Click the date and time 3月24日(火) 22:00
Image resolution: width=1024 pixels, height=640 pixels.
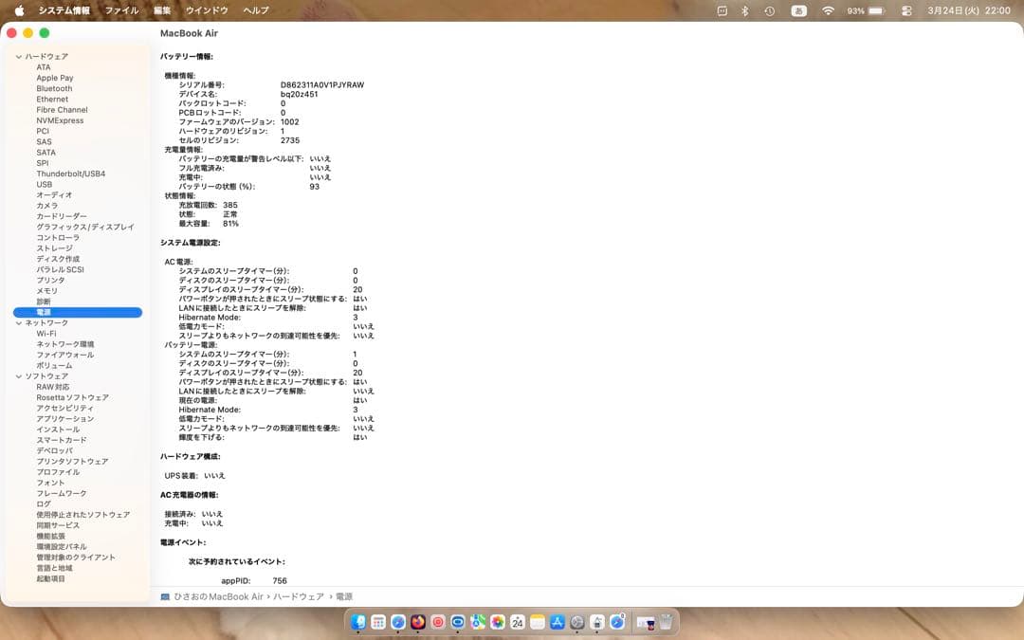[969, 11]
